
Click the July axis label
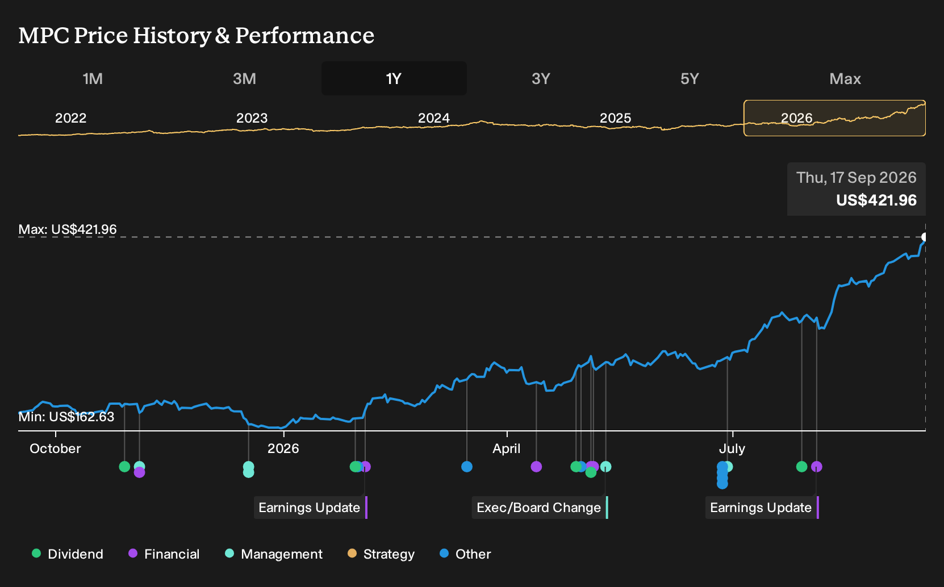click(x=732, y=448)
